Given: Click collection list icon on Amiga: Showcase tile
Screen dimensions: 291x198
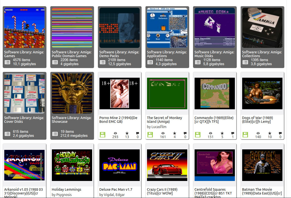Looking at the screenshot, I should tap(55, 134).
